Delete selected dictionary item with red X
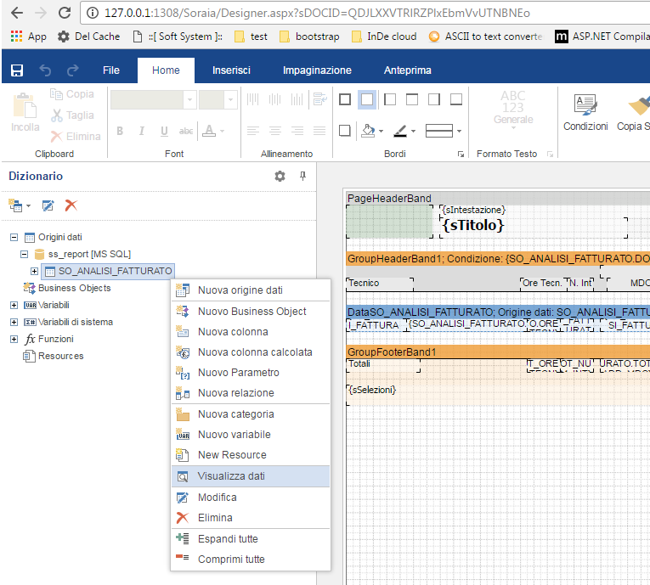This screenshot has width=650, height=585. [71, 205]
